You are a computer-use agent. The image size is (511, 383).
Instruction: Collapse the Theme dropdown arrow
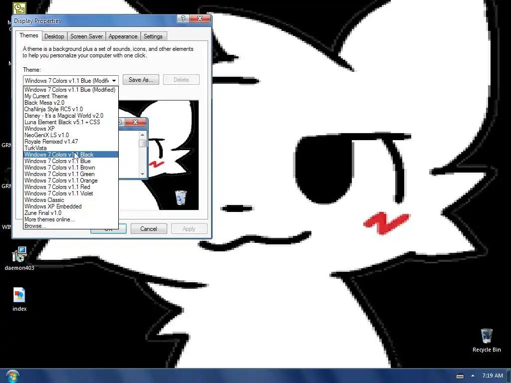point(114,80)
